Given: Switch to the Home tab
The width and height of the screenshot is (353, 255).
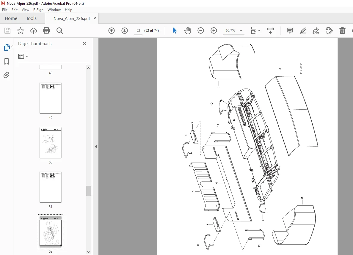Looking at the screenshot, I should point(11,18).
